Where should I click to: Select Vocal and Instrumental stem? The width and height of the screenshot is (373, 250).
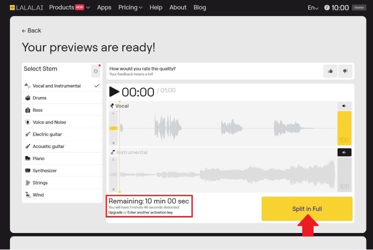(62, 85)
